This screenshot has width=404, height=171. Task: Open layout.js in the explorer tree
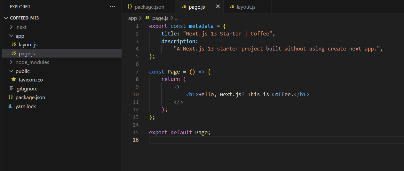(28, 45)
